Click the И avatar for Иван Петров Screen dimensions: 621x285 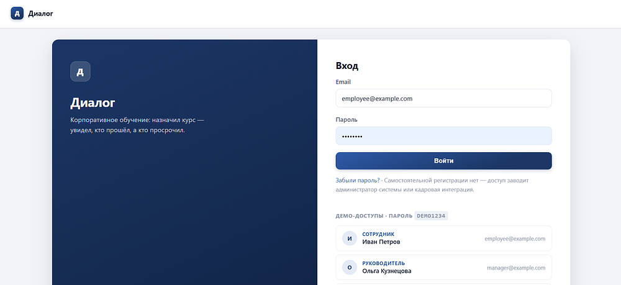[x=349, y=238]
